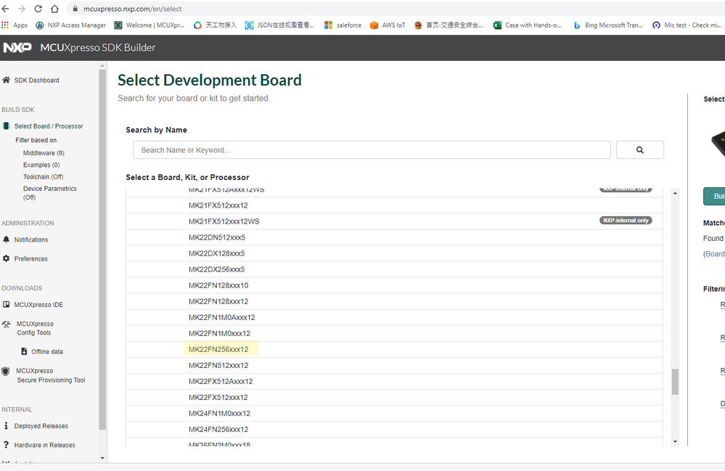Open Hardware in Releases menu item

click(x=44, y=445)
